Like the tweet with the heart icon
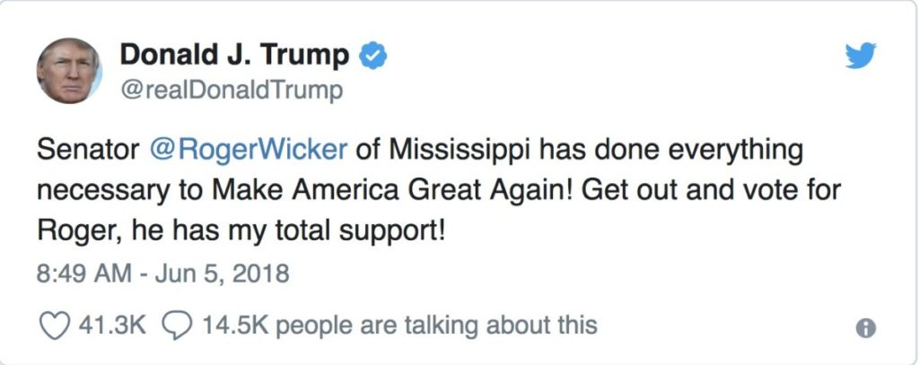919x365 pixels. tap(55, 326)
